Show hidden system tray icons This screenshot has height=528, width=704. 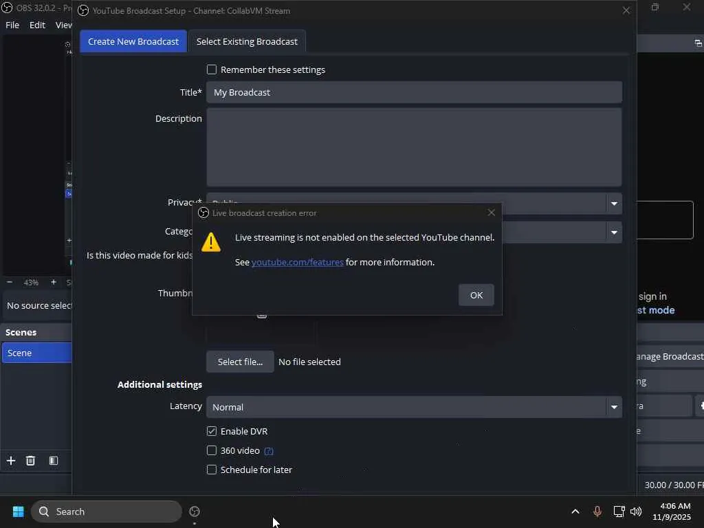coord(575,511)
